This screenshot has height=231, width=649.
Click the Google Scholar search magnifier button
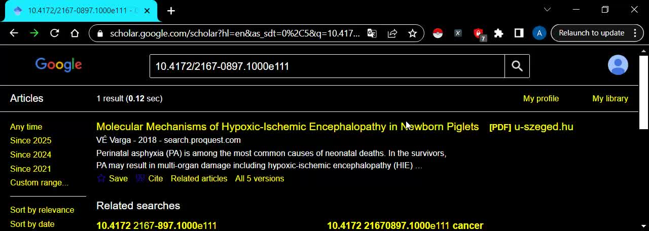pos(517,66)
